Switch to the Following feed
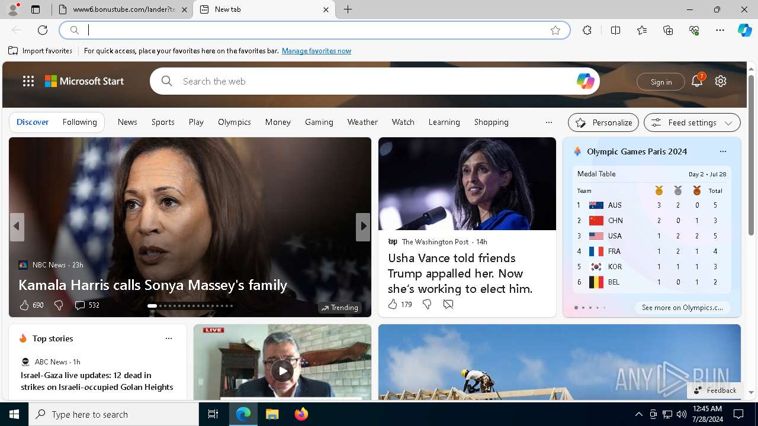The height and width of the screenshot is (426, 758). 79,122
